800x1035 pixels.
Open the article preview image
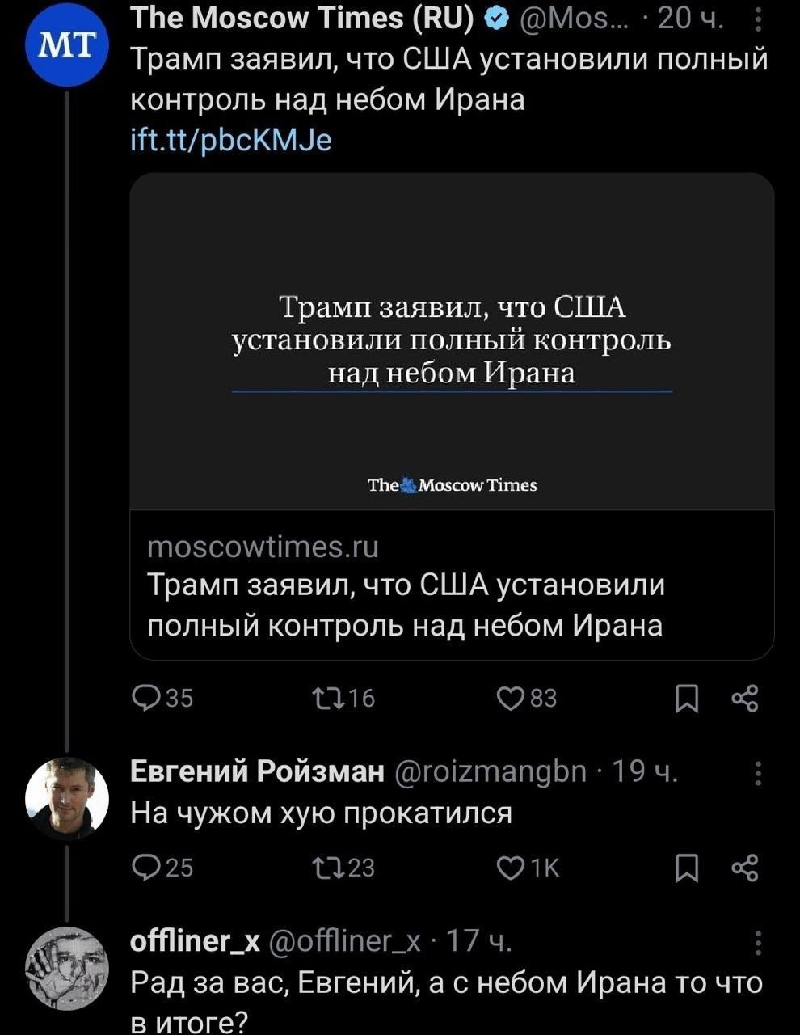click(x=452, y=341)
